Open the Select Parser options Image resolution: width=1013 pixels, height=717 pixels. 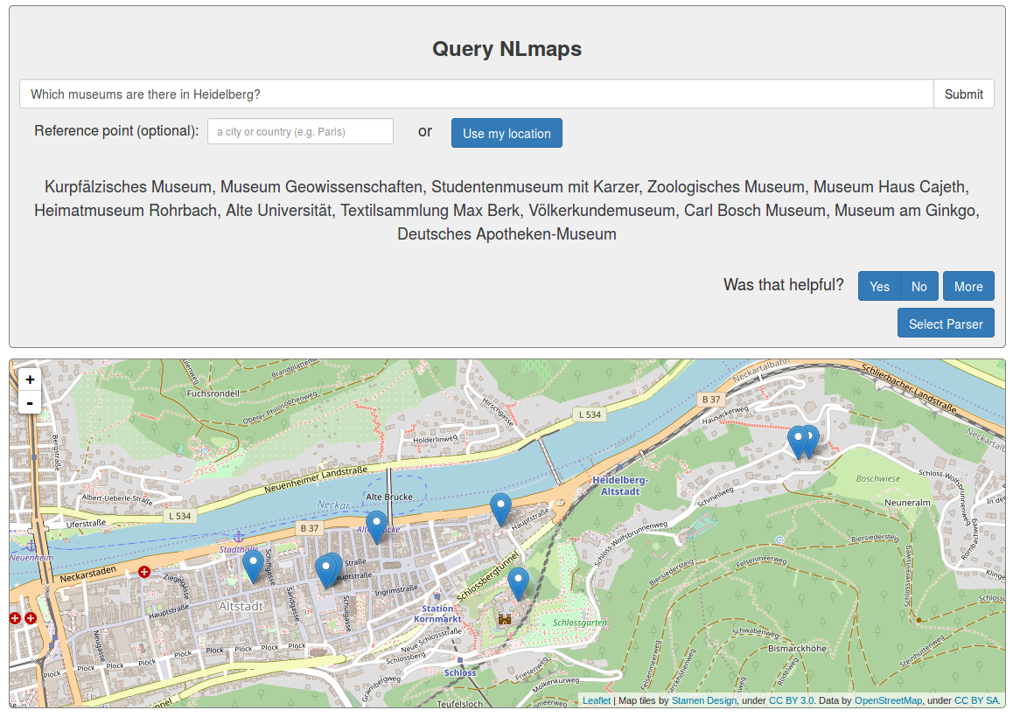coord(946,324)
